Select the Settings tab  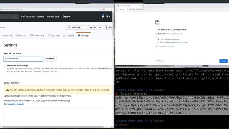click(83, 35)
